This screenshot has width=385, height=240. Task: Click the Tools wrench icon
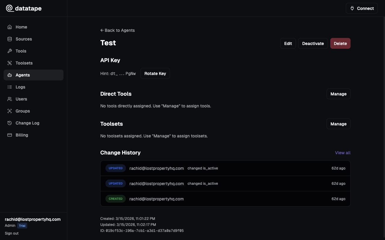coord(10,51)
